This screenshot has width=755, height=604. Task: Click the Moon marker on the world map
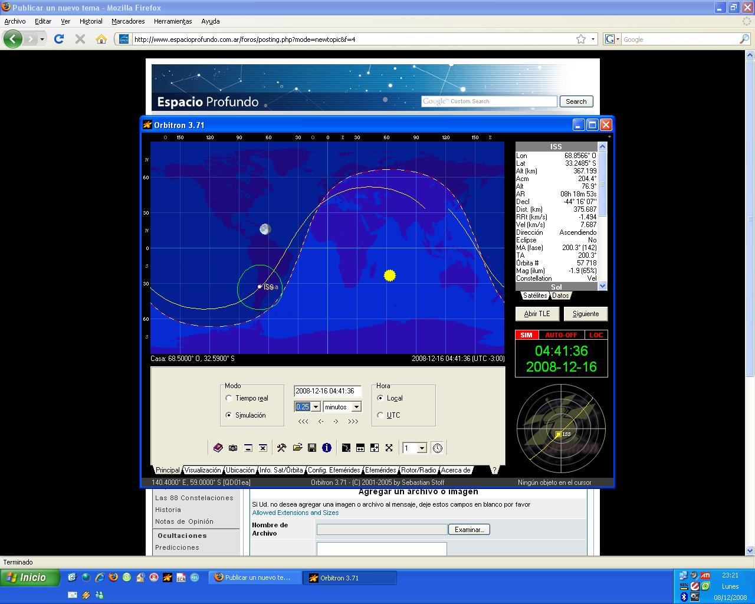(265, 229)
